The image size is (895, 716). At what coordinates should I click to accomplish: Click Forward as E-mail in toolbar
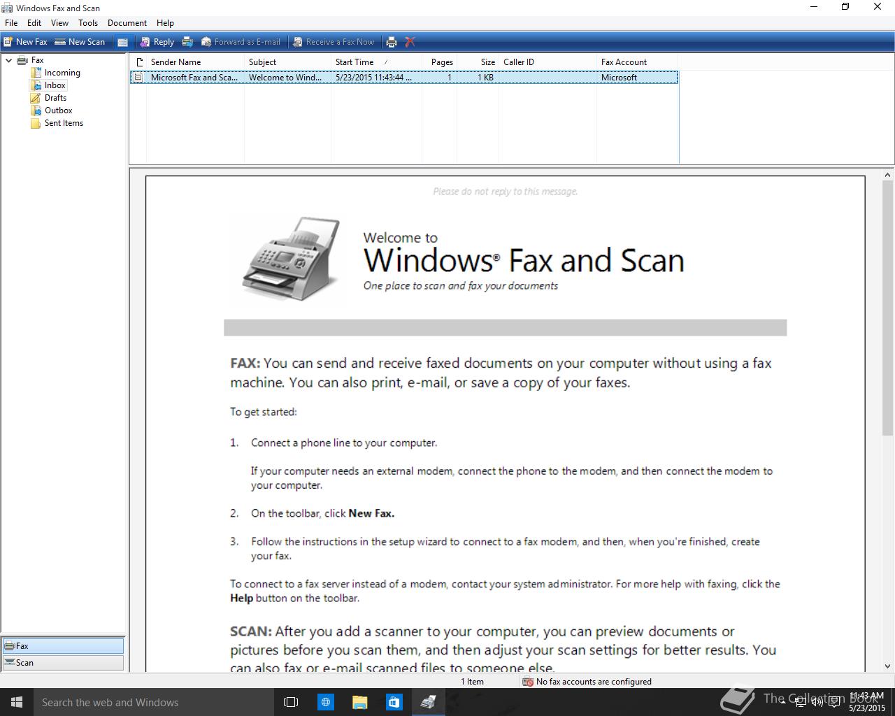point(241,42)
